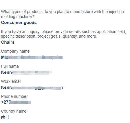Viewport: 130px width, 123px height.
Task: Click the phone number starting with +27
Action: [x=16, y=102]
